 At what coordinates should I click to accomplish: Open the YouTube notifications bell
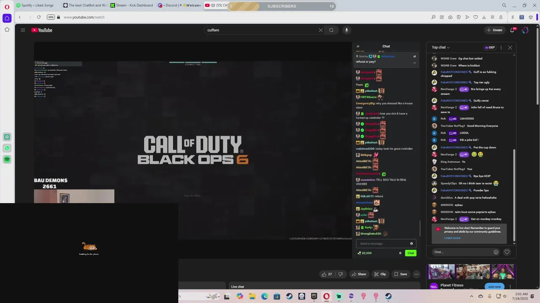[x=512, y=30]
